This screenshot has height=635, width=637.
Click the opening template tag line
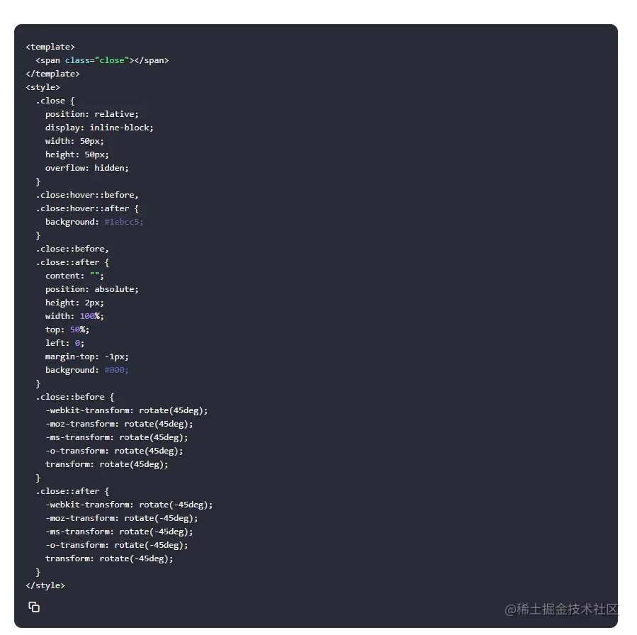50,47
